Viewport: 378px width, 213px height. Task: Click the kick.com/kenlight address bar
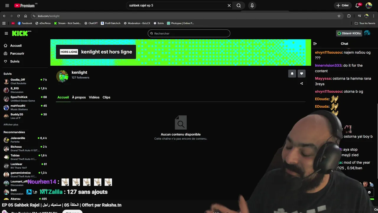(x=186, y=16)
